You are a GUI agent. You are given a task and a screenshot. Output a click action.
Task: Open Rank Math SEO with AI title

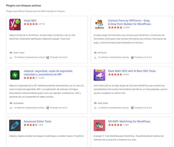[x=132, y=71]
